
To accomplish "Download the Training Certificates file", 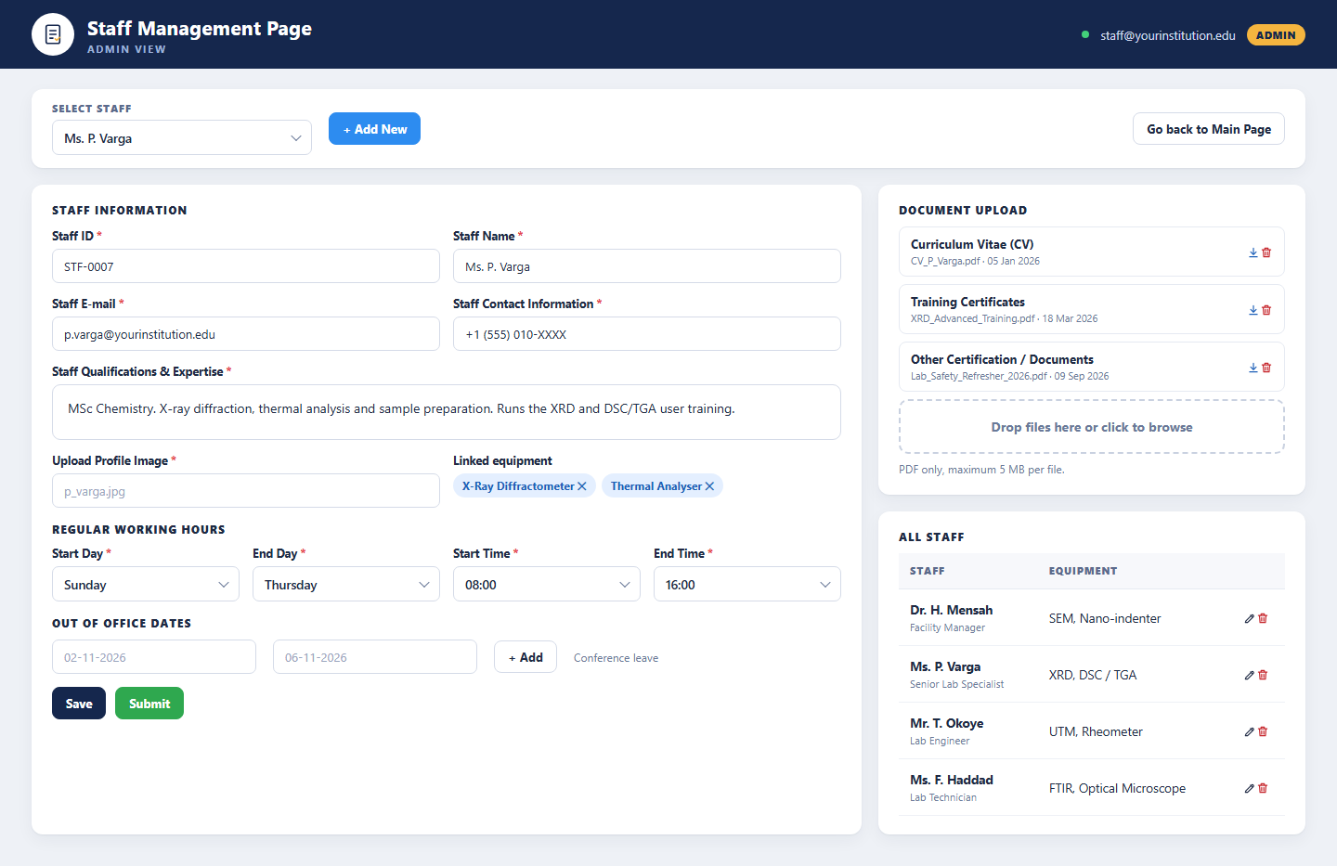I will (x=1253, y=310).
